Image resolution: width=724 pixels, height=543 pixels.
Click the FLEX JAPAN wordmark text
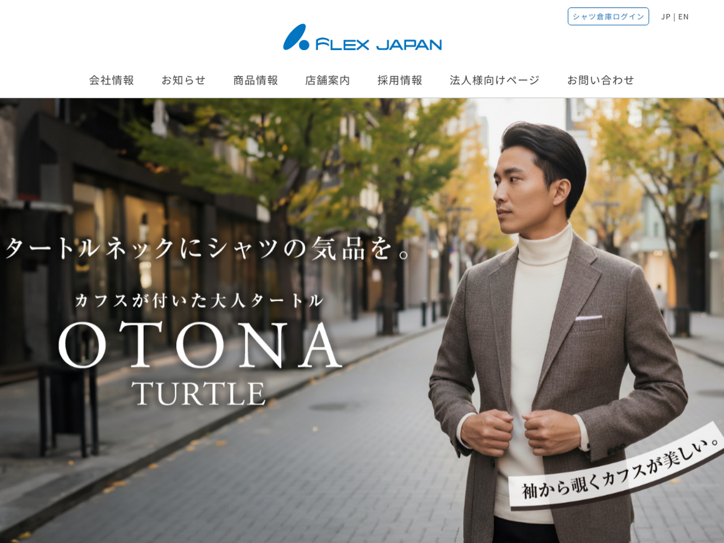pyautogui.click(x=378, y=44)
